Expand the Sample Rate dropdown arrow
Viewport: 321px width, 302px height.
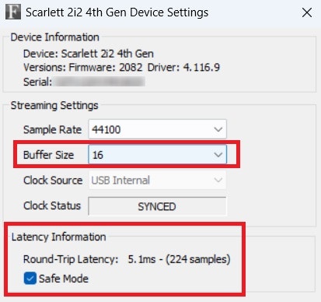point(218,129)
